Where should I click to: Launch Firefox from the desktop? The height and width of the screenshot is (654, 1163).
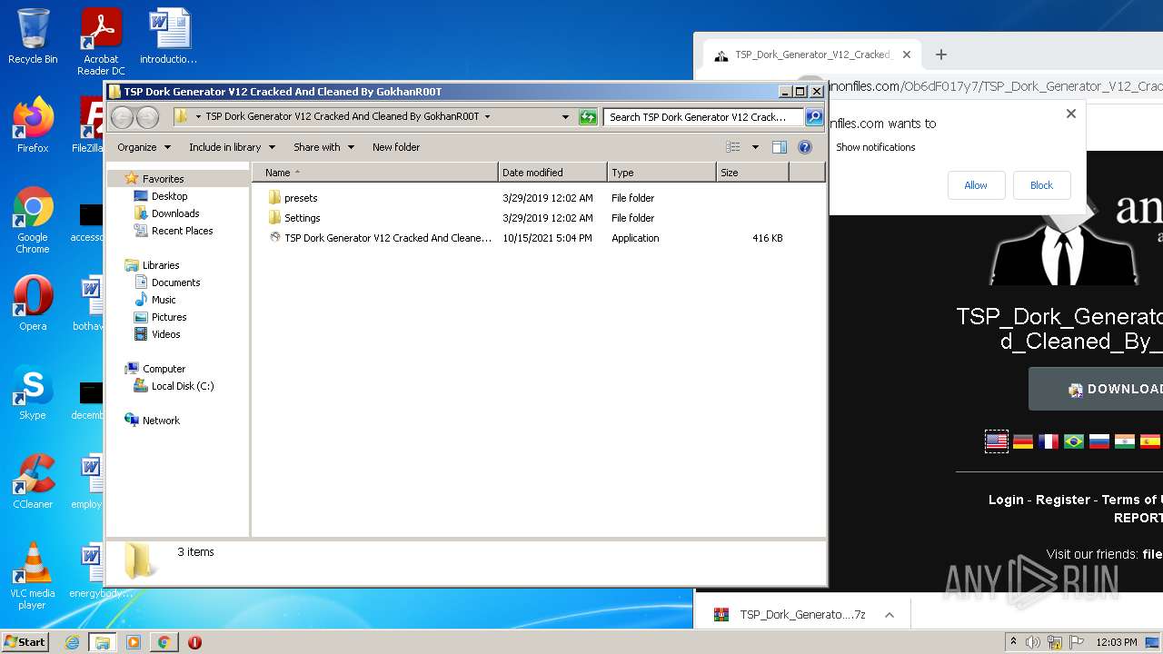[33, 126]
